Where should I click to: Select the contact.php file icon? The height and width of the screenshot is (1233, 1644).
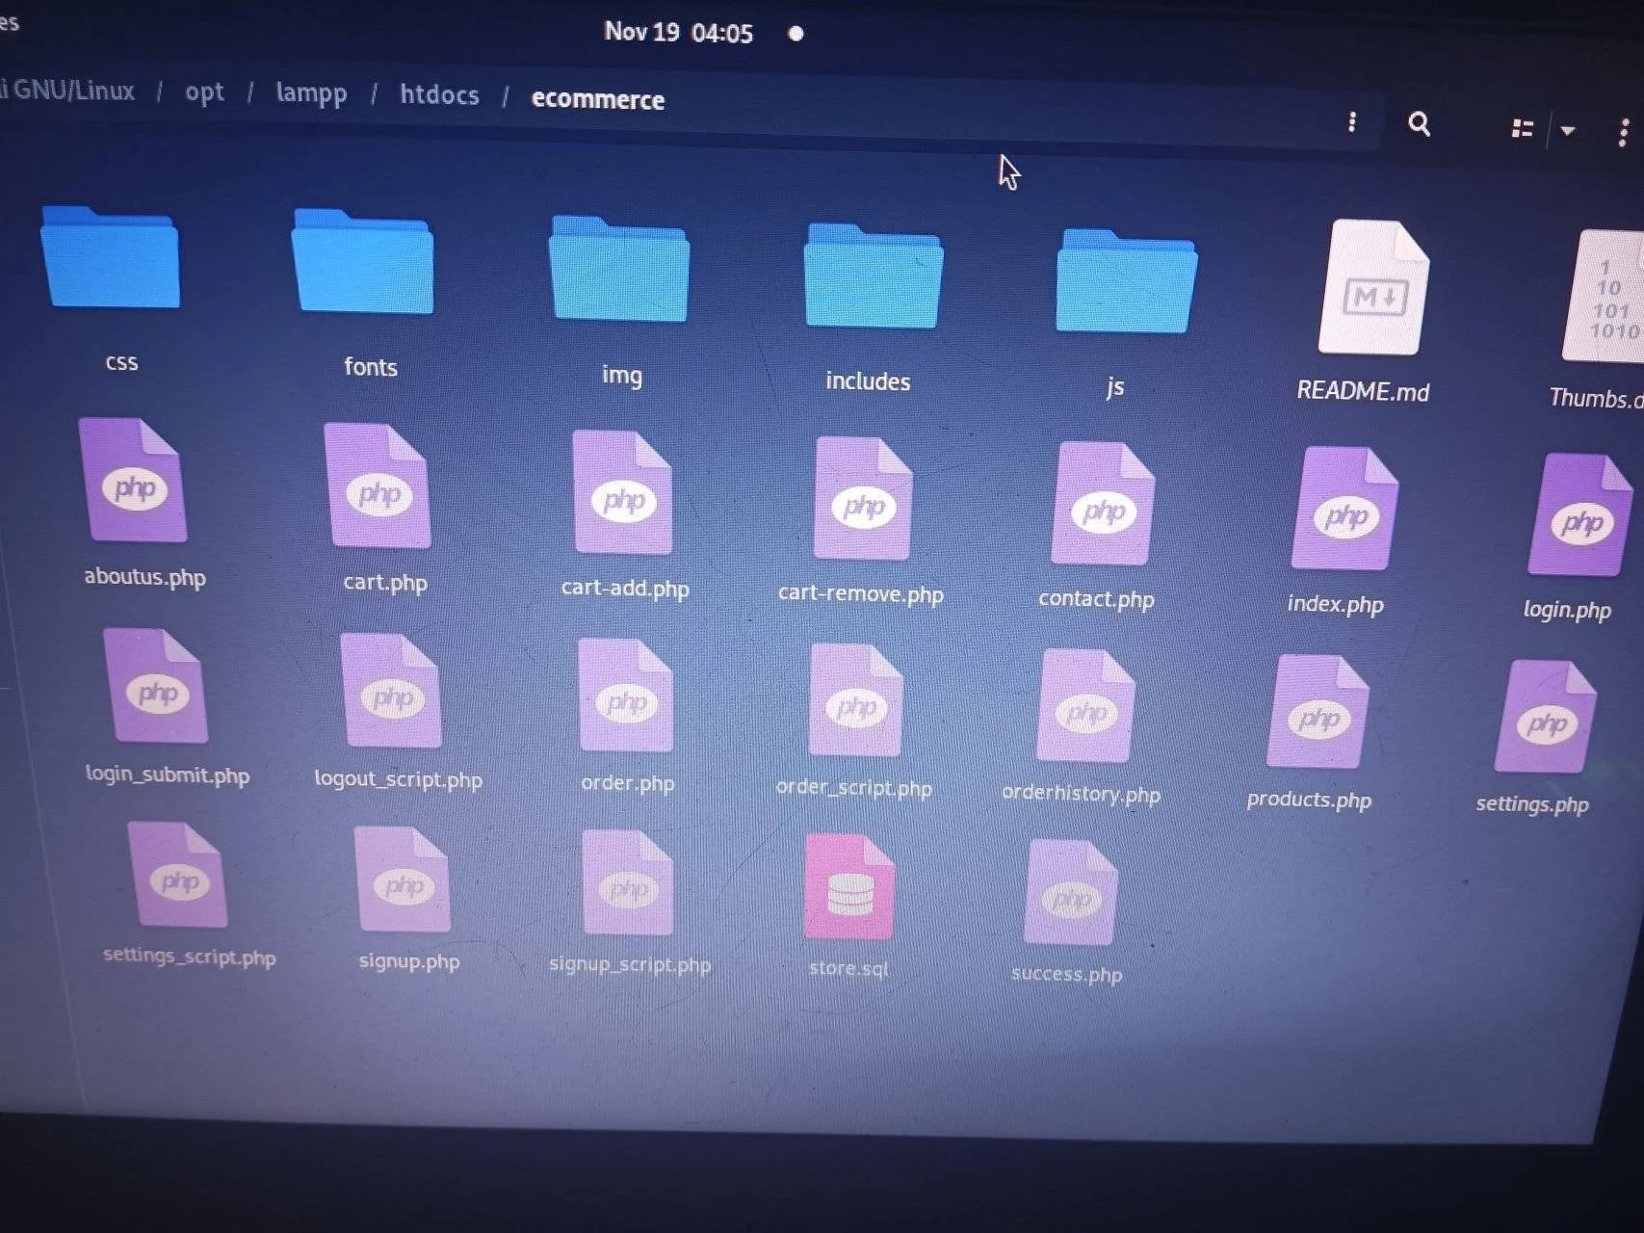click(1104, 504)
